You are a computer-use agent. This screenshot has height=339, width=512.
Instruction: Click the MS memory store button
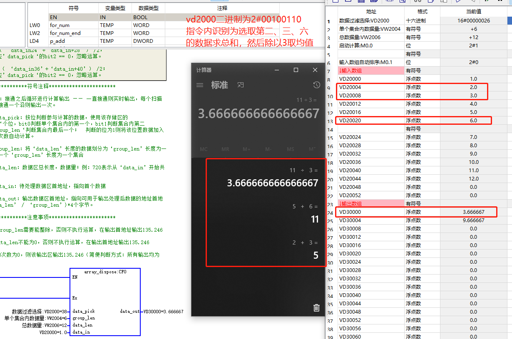(x=291, y=149)
